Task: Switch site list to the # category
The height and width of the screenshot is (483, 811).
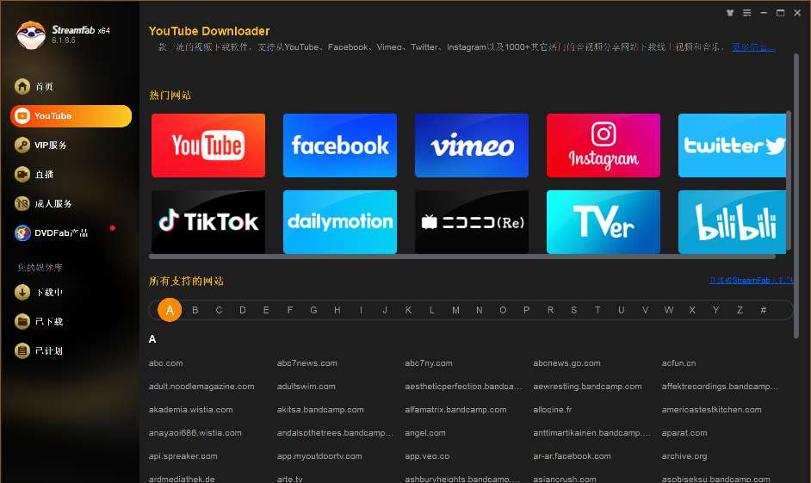Action: [x=763, y=310]
